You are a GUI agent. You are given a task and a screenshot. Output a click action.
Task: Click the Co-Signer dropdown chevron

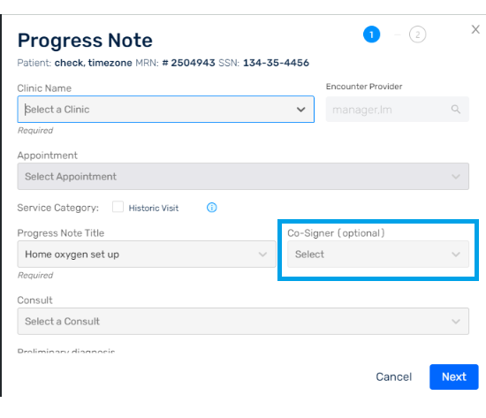pos(456,255)
